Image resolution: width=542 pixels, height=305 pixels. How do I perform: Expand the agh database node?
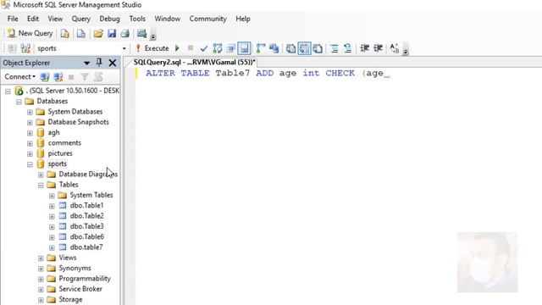30,133
